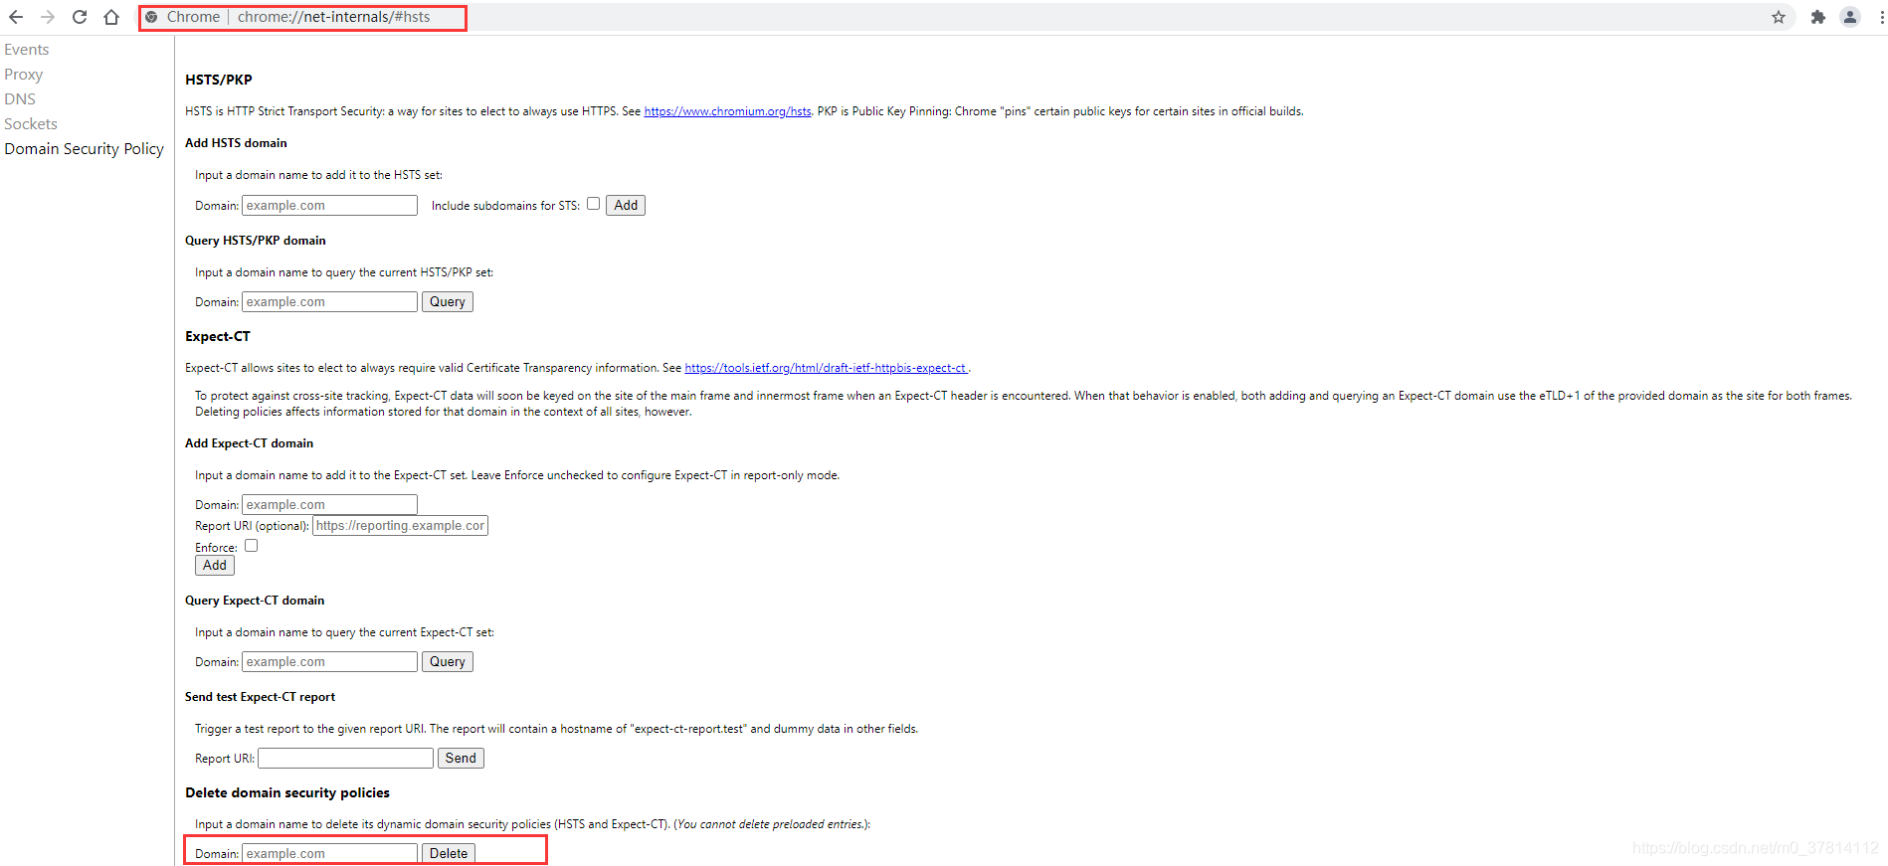Switch to the DNS sidebar tab
Screen dimensions: 1888x866
20,99
